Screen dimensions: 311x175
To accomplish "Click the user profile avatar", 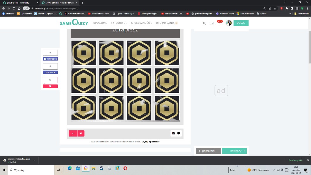I will tap(229, 23).
